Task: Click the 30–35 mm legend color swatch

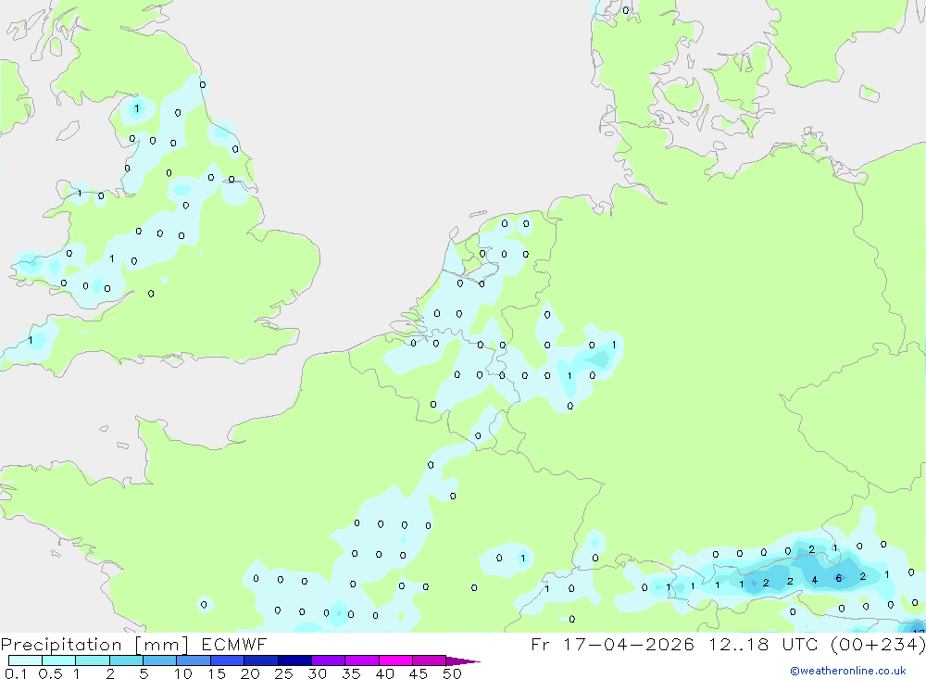Action: click(329, 660)
